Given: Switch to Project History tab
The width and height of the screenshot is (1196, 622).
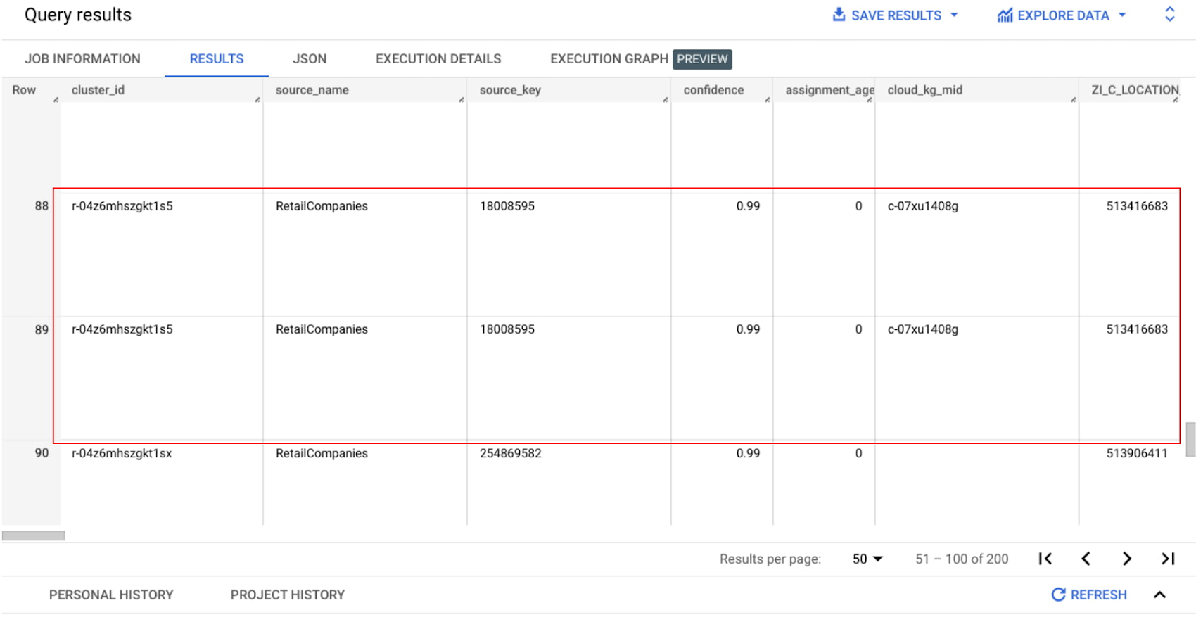Looking at the screenshot, I should click(x=288, y=595).
